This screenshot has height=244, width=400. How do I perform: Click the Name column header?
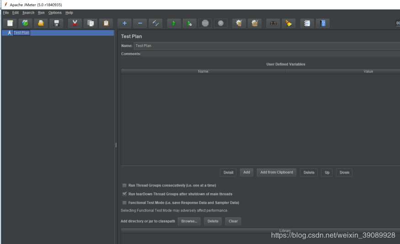point(203,71)
